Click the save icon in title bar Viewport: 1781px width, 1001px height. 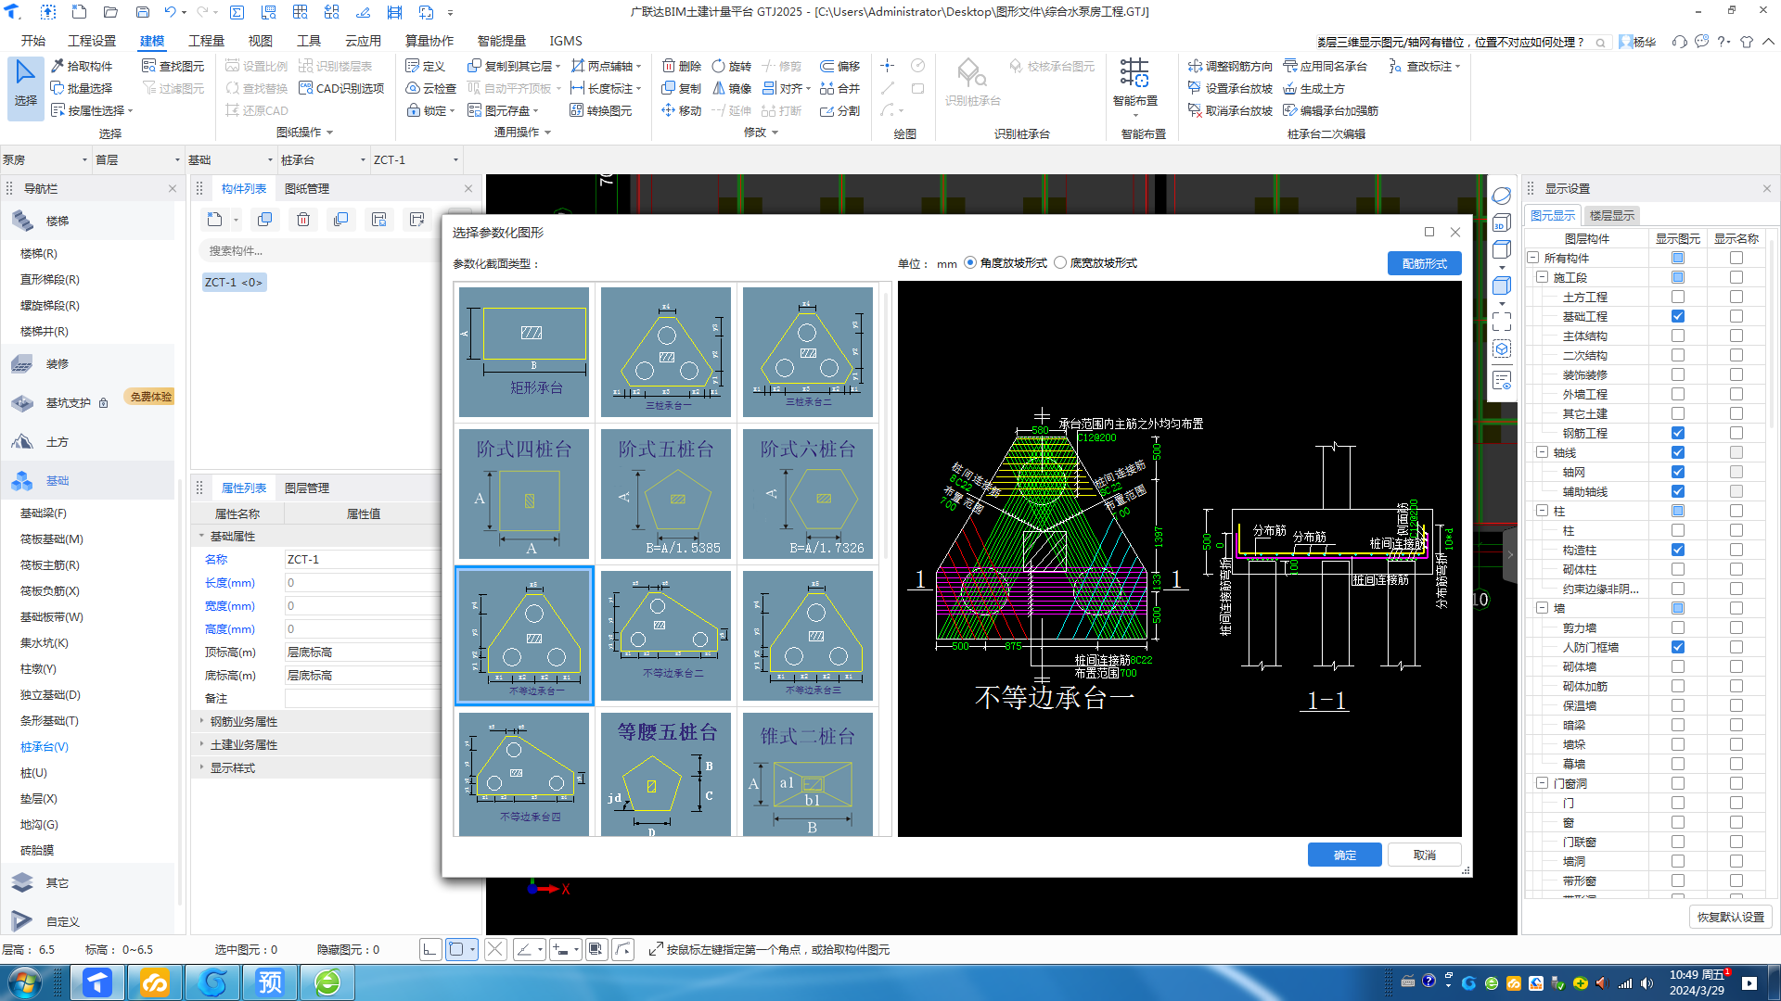[143, 12]
